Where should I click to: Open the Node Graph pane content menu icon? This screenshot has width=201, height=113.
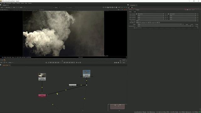coord(1,65)
